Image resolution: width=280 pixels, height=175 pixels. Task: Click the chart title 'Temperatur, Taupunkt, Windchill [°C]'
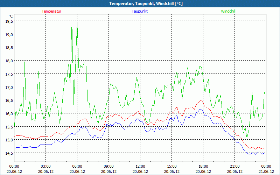pos(146,3)
